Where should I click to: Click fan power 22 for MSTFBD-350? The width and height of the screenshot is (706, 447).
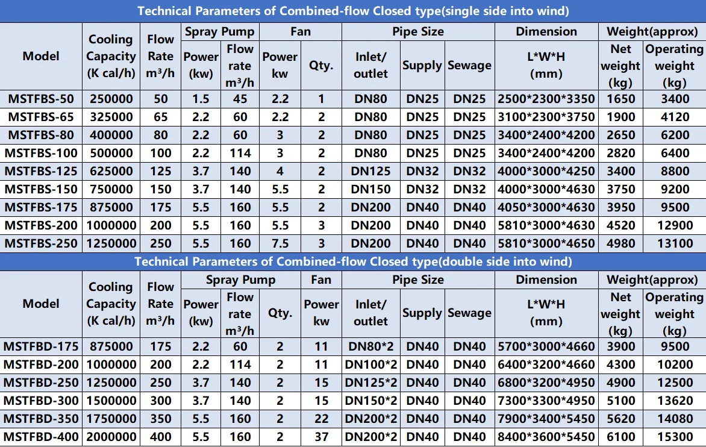[321, 419]
